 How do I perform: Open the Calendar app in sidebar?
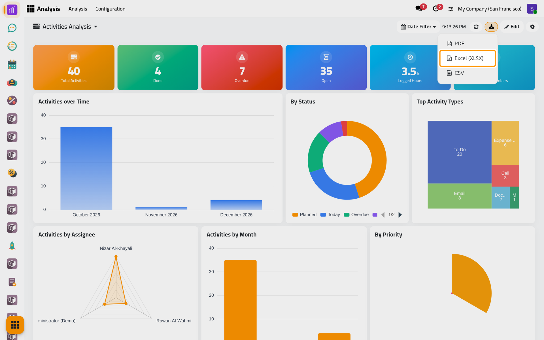pyautogui.click(x=12, y=64)
